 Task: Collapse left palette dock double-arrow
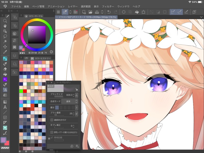pyautogui.click(x=2, y=11)
